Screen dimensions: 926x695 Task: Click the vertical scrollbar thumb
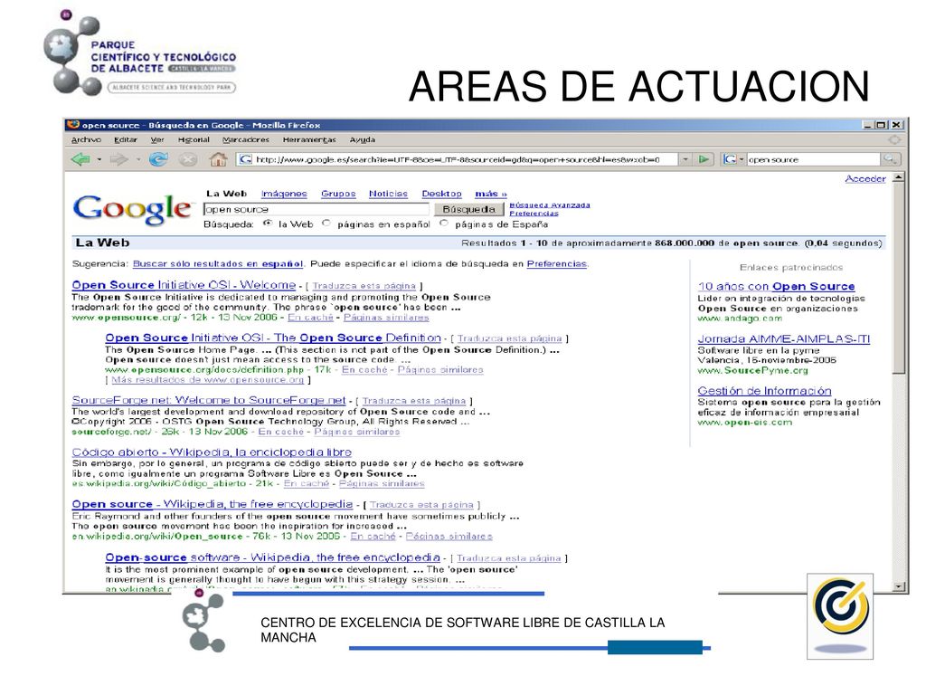tap(898, 278)
